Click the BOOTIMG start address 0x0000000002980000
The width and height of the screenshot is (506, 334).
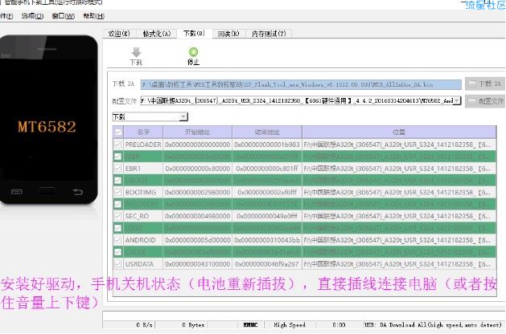point(198,192)
